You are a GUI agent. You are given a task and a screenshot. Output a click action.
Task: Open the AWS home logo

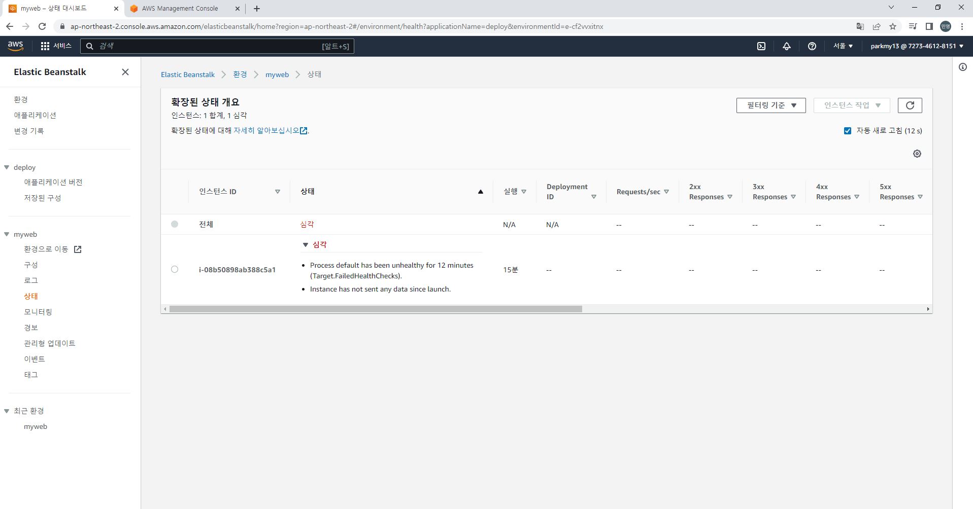[16, 46]
